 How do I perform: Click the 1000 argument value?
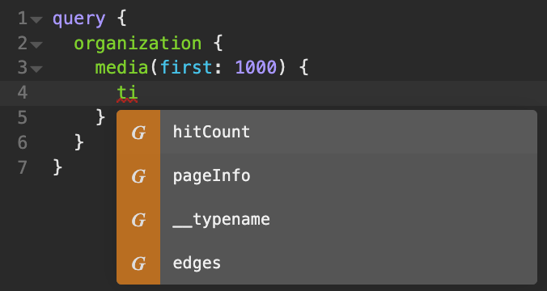(256, 68)
